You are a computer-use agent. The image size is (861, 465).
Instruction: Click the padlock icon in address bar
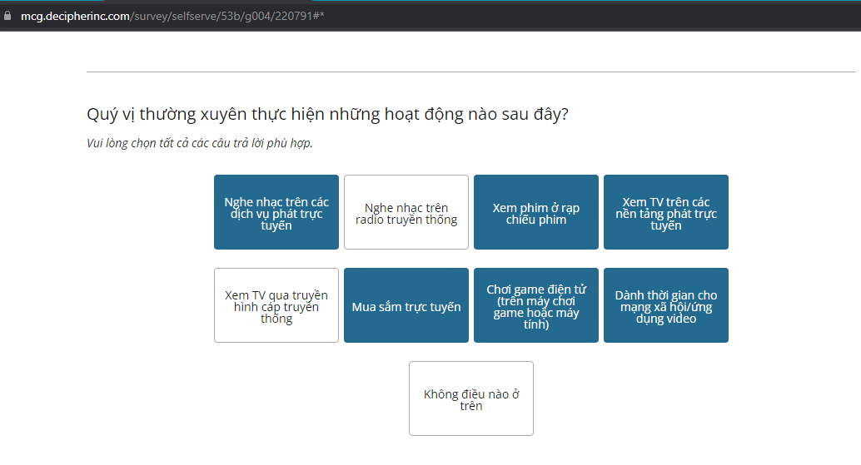[8, 15]
